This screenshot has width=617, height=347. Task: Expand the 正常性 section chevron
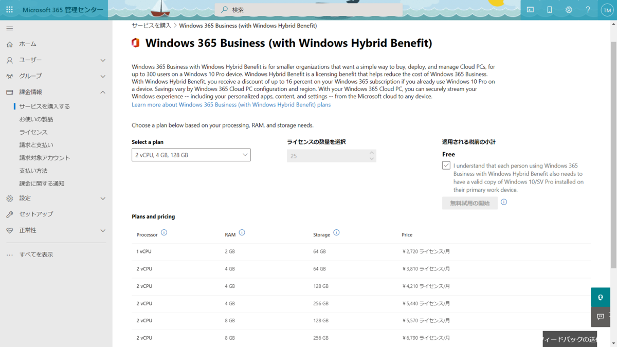[103, 230]
